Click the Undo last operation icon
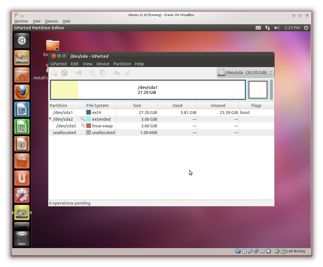The width and height of the screenshot is (323, 267). click(117, 73)
